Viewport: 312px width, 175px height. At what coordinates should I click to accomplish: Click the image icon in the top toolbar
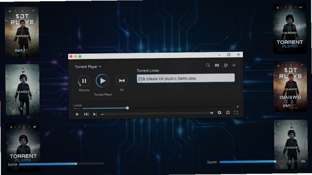[217, 65]
